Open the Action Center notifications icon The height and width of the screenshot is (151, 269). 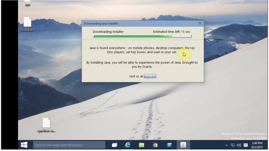[245, 145]
